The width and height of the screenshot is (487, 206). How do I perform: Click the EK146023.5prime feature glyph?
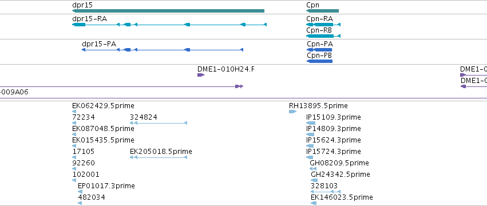pyautogui.click(x=314, y=203)
